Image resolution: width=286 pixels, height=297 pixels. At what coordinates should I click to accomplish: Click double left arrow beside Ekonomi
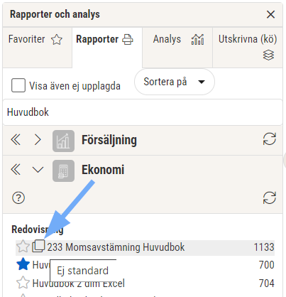pyautogui.click(x=16, y=170)
